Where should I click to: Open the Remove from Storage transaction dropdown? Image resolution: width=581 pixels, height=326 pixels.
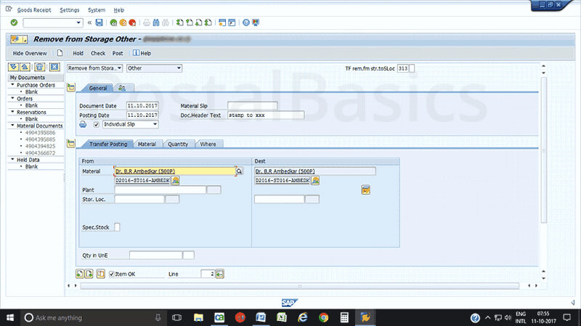coord(94,68)
